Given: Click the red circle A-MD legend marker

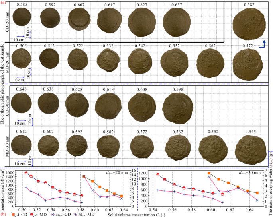Looking at the screenshot, I should click(32, 214).
